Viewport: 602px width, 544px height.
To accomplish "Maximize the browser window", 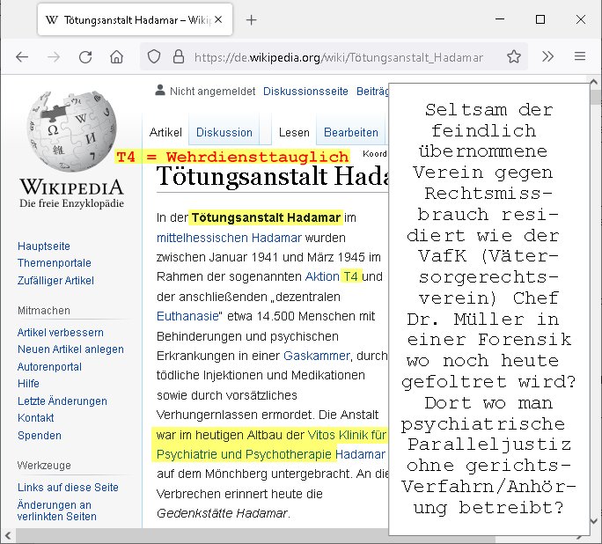I will point(540,19).
